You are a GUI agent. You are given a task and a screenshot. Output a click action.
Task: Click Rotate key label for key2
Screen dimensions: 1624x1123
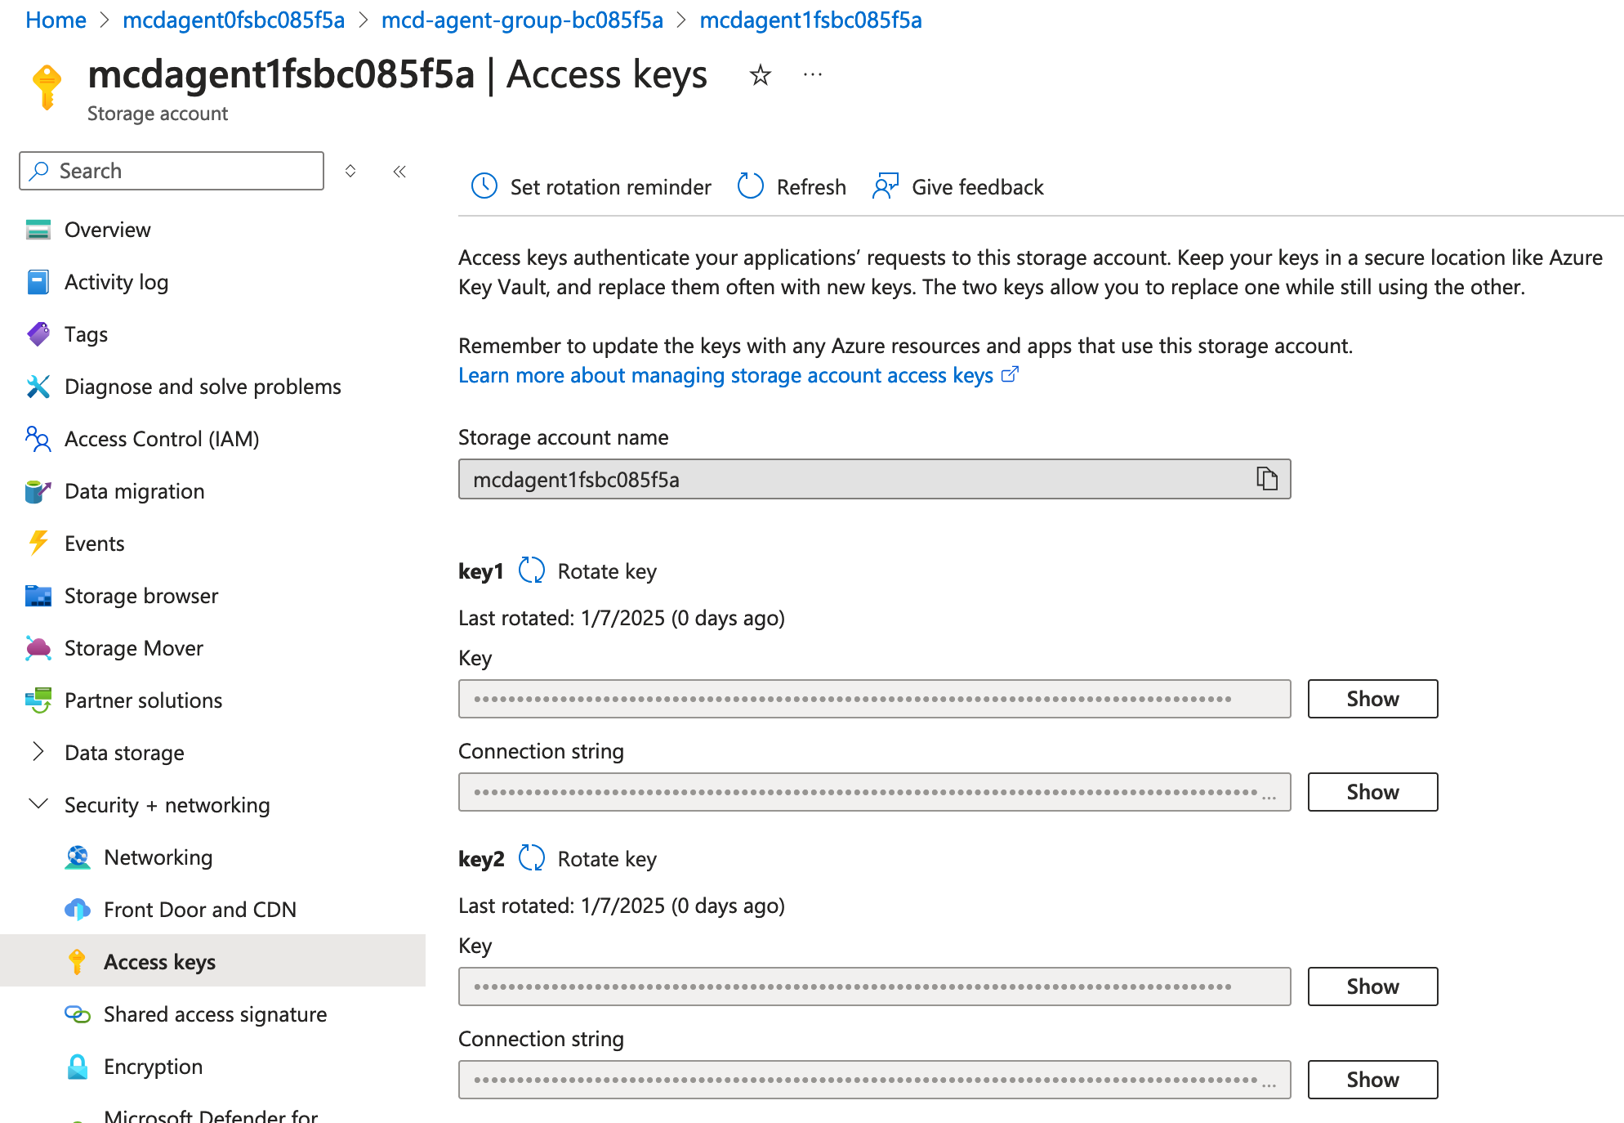coord(607,859)
